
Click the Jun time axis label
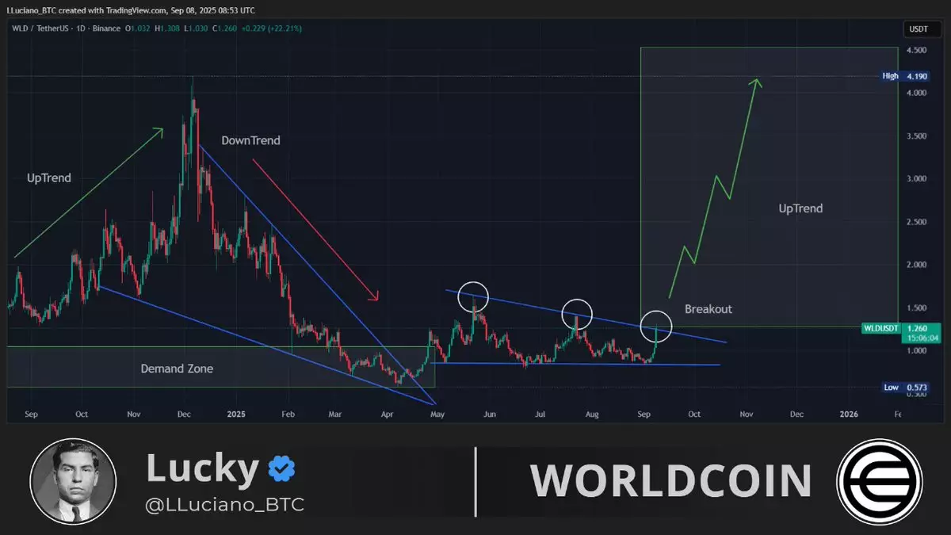(x=489, y=414)
